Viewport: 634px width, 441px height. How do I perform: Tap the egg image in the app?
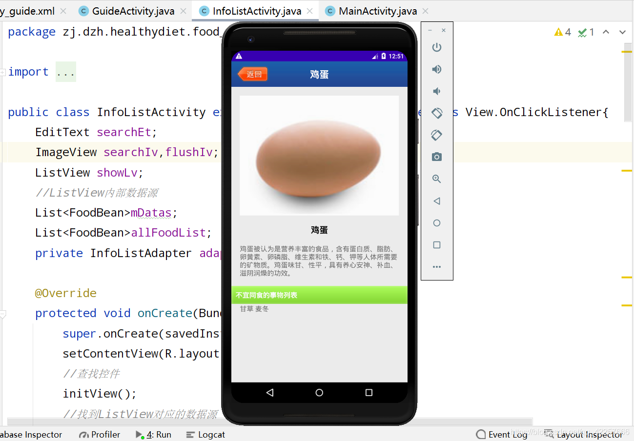coord(319,155)
